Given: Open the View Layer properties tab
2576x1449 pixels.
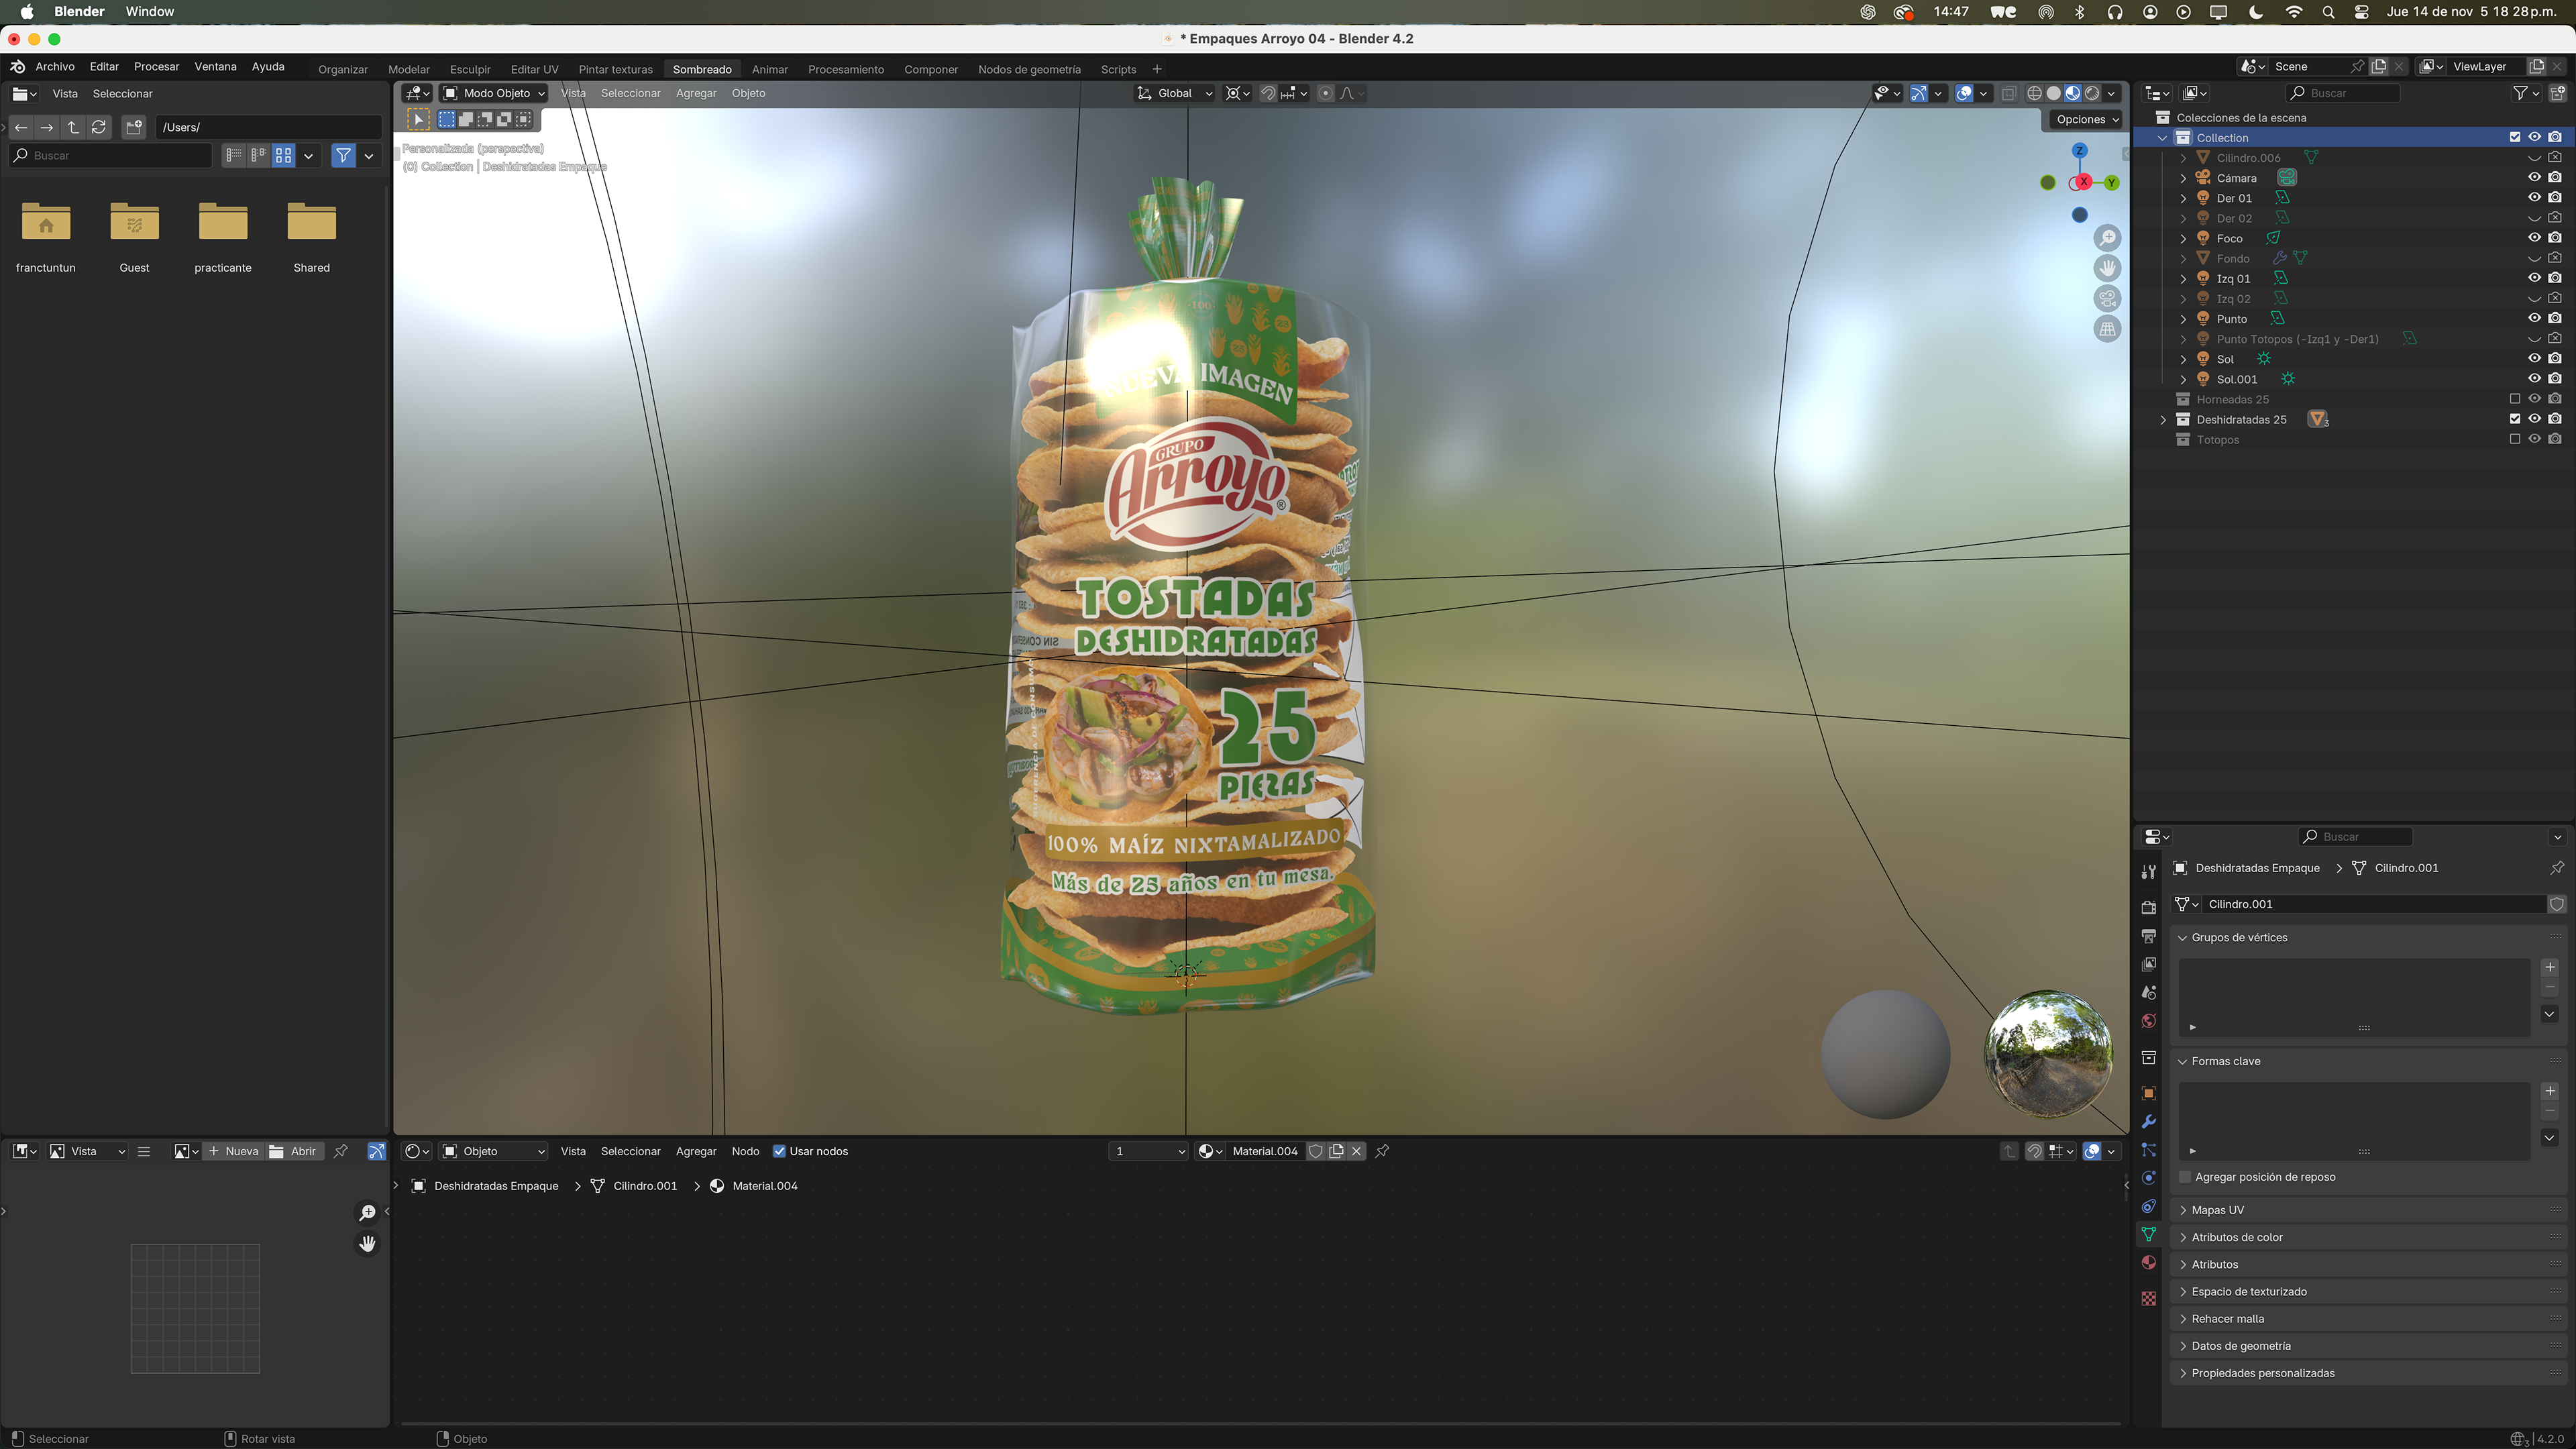Looking at the screenshot, I should pyautogui.click(x=2148, y=964).
